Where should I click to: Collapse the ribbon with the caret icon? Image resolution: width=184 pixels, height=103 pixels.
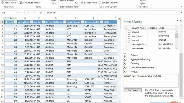(x=181, y=7)
